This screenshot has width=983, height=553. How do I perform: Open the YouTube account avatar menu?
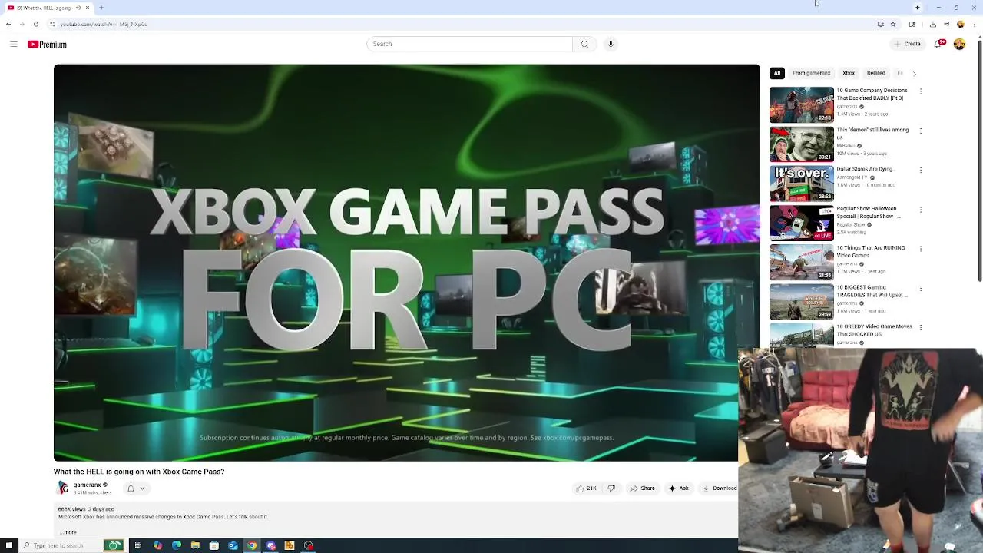[x=959, y=44]
